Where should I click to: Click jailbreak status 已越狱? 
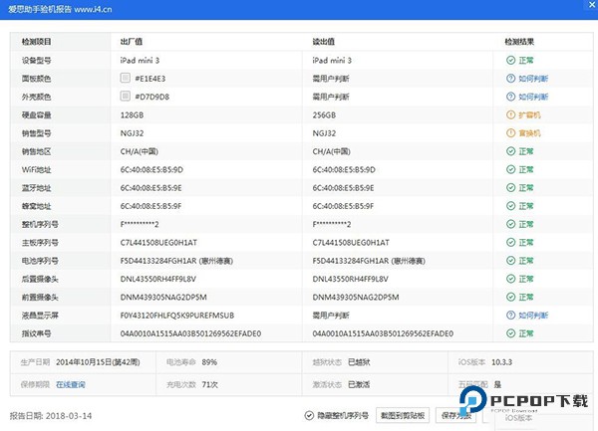point(359,362)
